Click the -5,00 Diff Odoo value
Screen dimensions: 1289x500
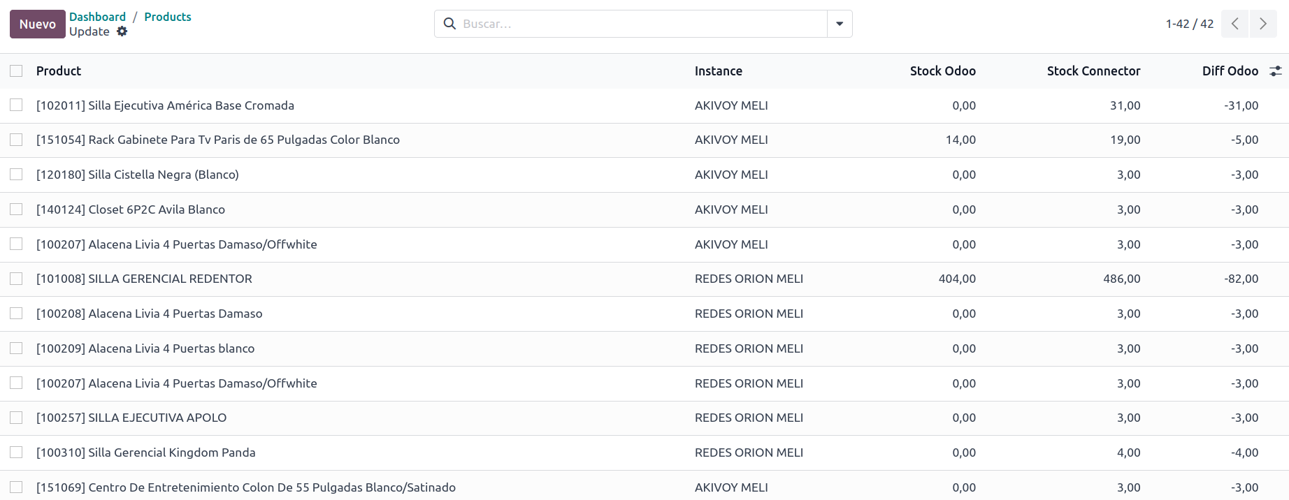coord(1245,140)
